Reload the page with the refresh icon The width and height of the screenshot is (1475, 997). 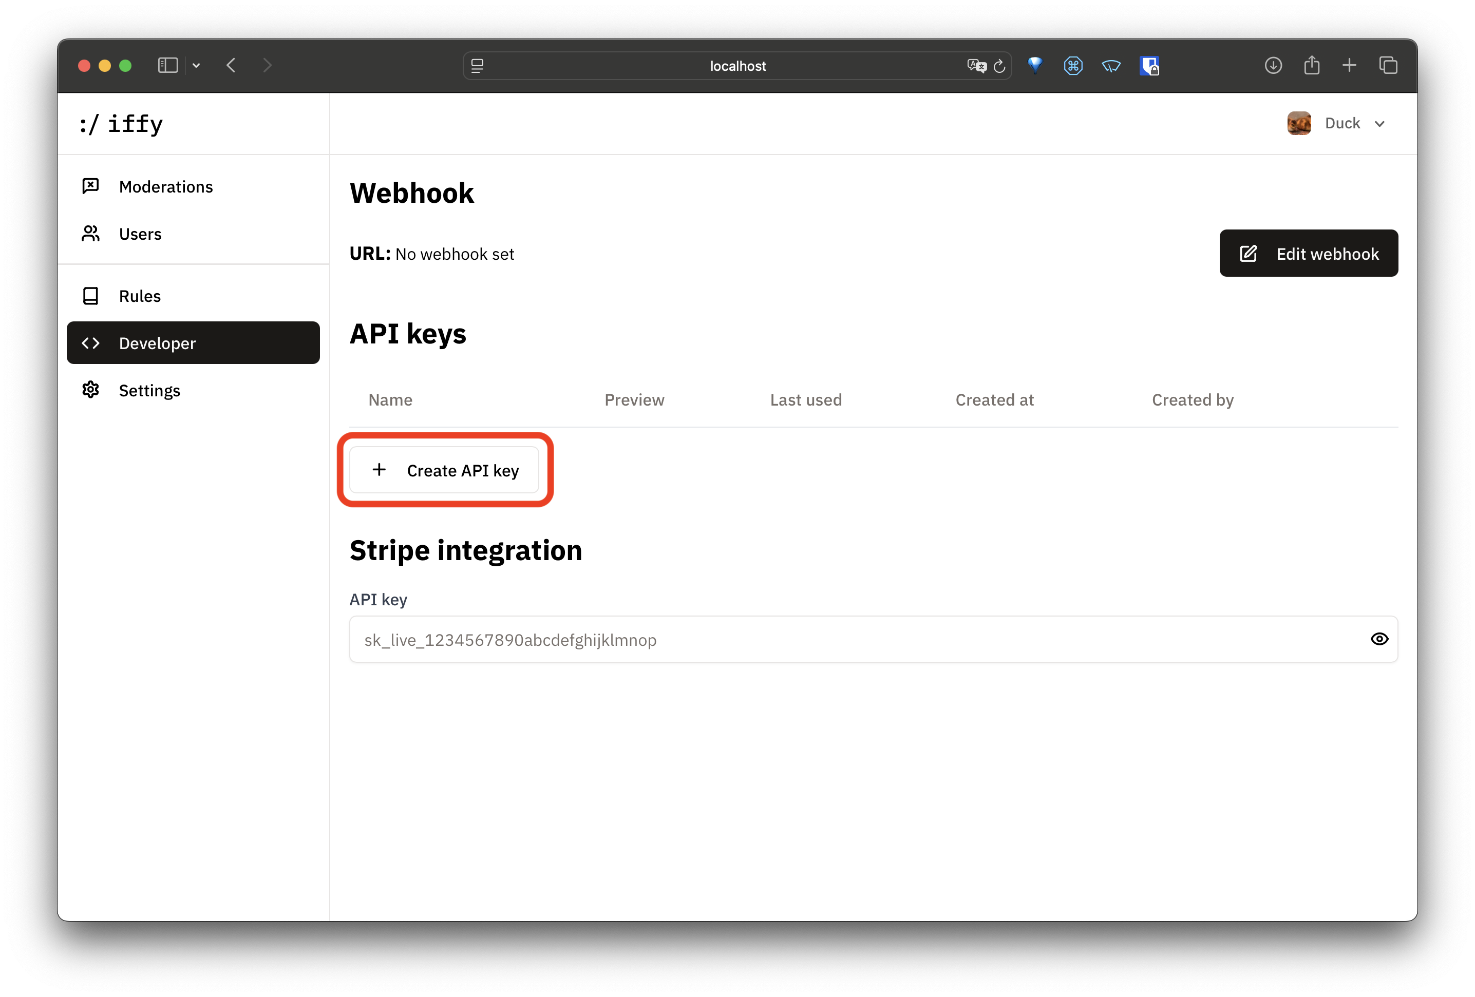pyautogui.click(x=1000, y=65)
